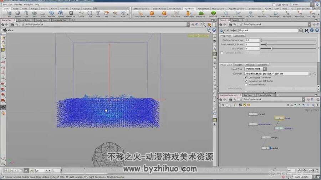Open the View menu in the viewport

tap(10, 30)
